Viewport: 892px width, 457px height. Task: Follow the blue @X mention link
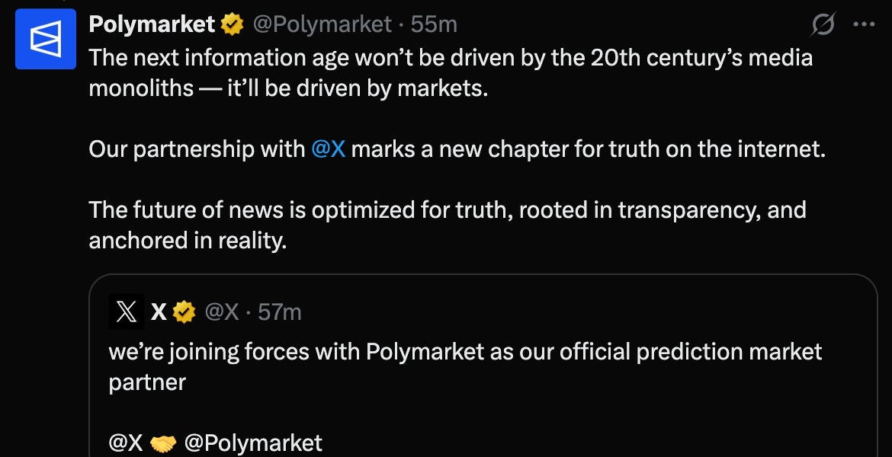[329, 149]
